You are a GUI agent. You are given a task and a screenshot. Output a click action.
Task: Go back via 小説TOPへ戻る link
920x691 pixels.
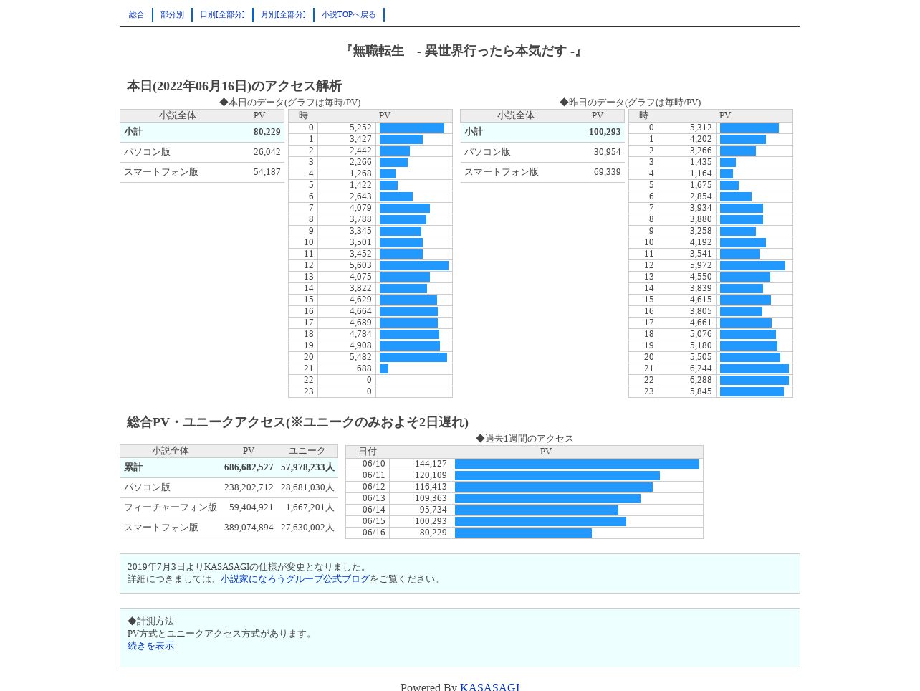point(349,14)
